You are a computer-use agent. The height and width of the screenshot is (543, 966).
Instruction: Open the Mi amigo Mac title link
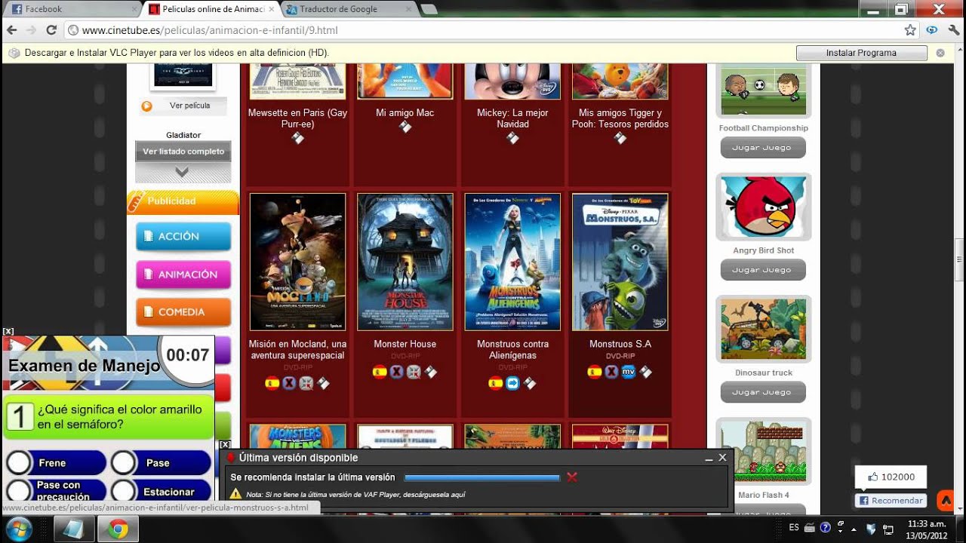coord(405,113)
